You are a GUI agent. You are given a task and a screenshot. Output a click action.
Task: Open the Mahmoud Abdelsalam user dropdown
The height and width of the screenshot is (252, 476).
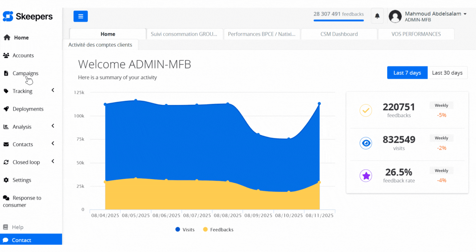436,14
